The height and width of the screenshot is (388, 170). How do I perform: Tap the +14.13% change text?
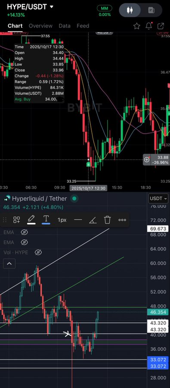[16, 15]
